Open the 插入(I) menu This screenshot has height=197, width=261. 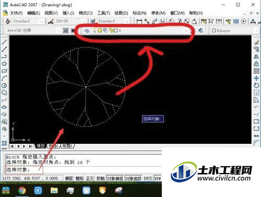tap(68, 13)
